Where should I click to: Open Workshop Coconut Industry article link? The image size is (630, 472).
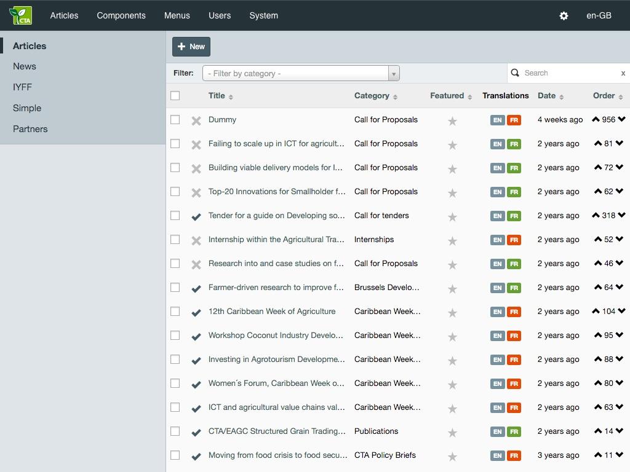pyautogui.click(x=276, y=335)
